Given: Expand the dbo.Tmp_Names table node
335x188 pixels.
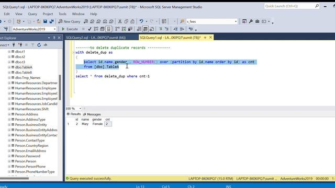Looking at the screenshot, I should point(9,78).
